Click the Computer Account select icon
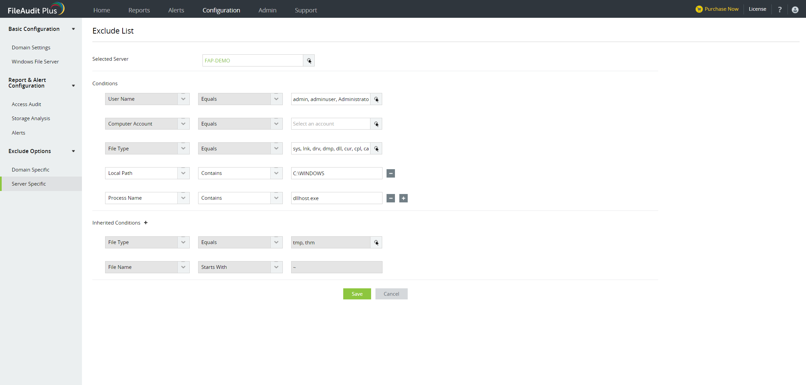The image size is (806, 385). click(376, 124)
